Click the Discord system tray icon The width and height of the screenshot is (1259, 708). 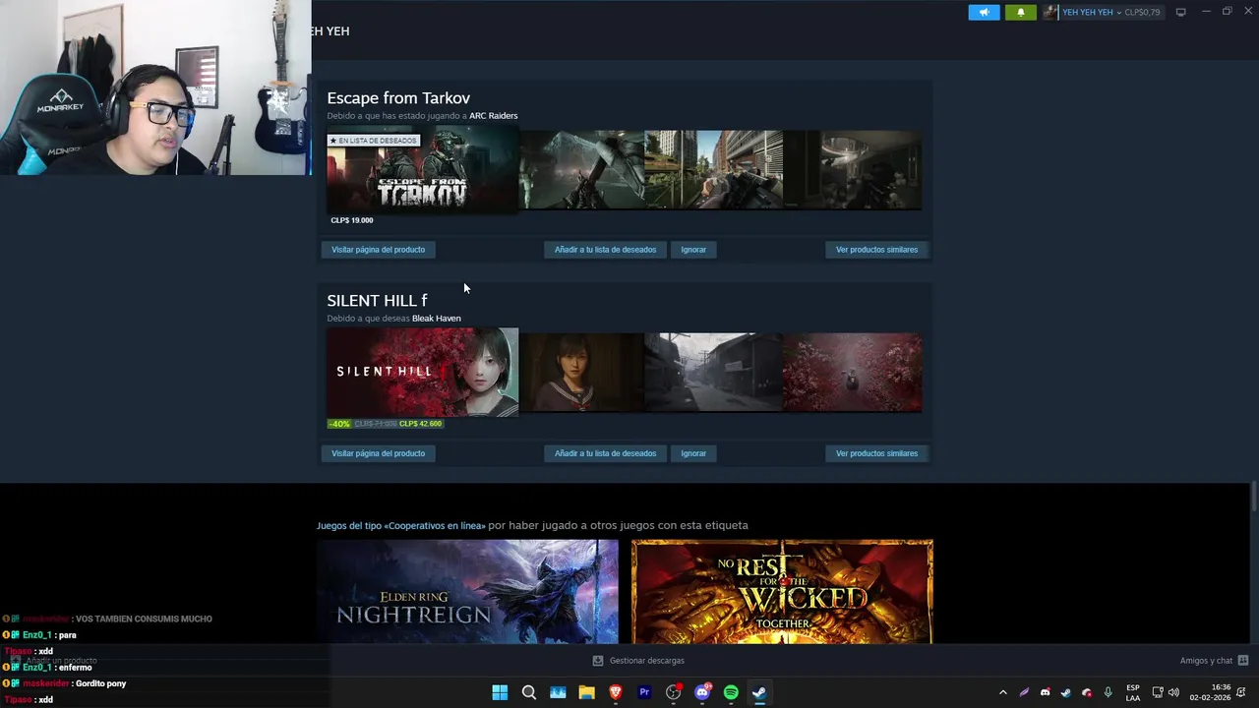(x=1045, y=692)
